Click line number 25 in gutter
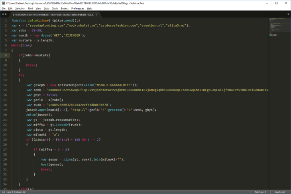The height and width of the screenshot is (194, 291). point(5,139)
